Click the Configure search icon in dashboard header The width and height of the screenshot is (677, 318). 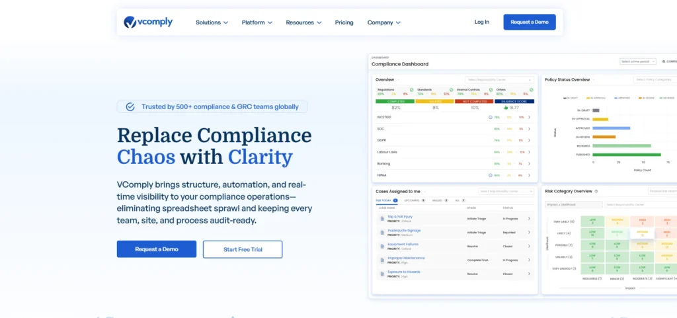(664, 61)
